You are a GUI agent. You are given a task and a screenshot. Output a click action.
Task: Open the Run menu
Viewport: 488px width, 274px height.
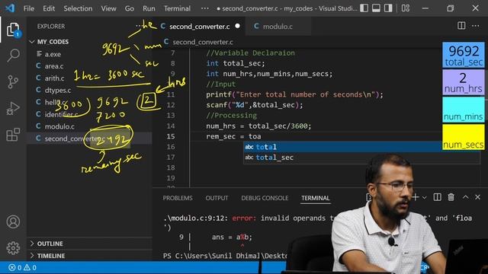pyautogui.click(x=149, y=8)
